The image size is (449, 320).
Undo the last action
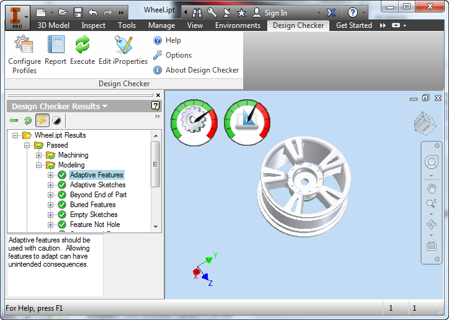click(93, 12)
